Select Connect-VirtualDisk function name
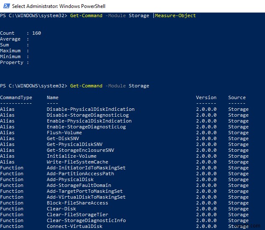Image resolution: width=265 pixels, height=230 pixels. coord(74,226)
